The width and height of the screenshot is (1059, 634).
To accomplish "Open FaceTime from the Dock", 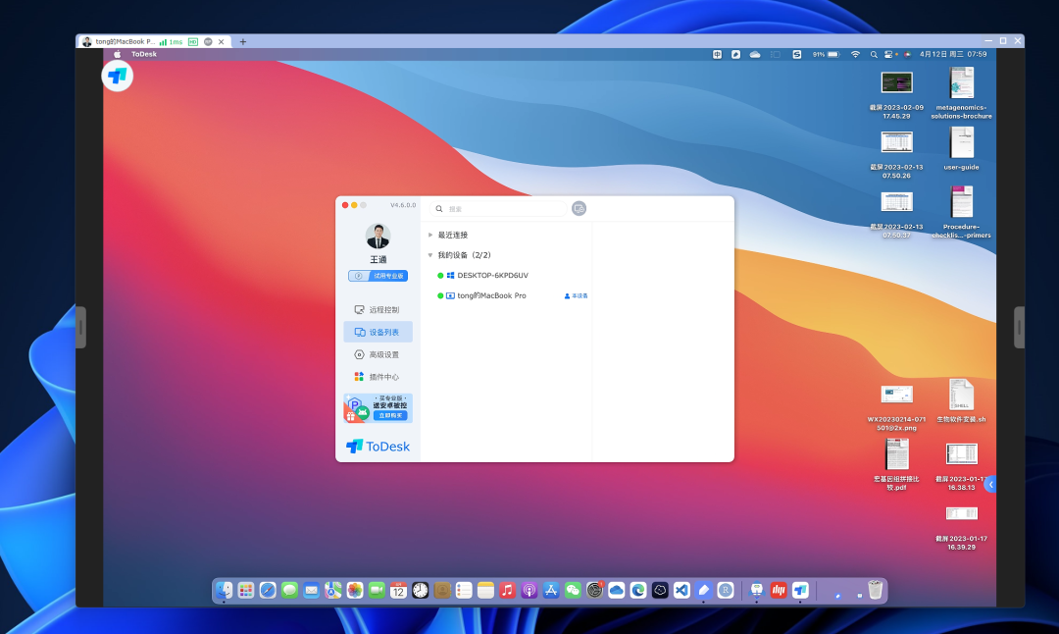I will click(x=377, y=590).
